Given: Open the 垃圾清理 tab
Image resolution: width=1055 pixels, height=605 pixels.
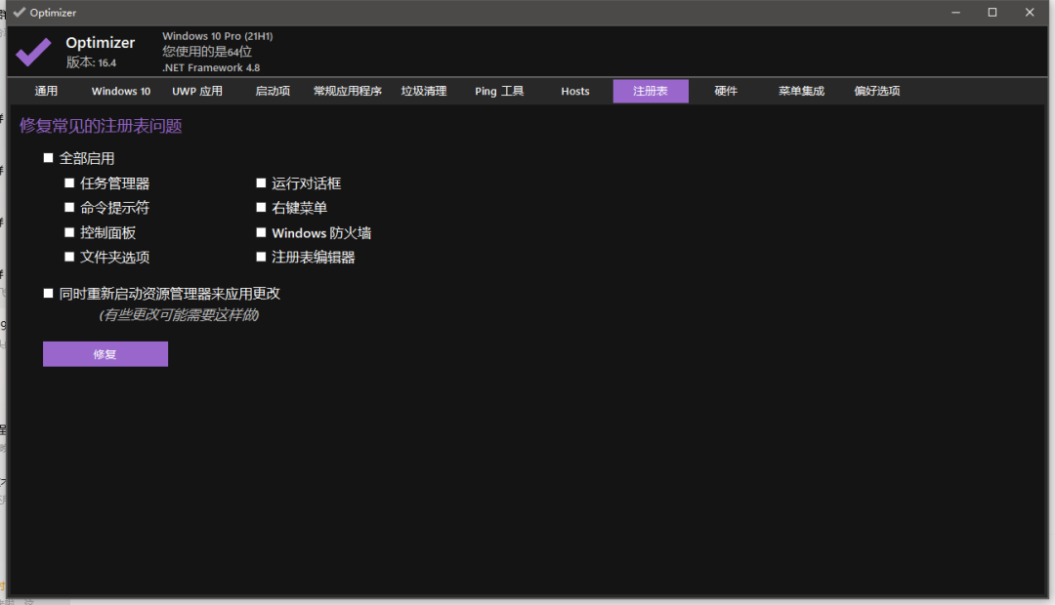Looking at the screenshot, I should point(424,91).
